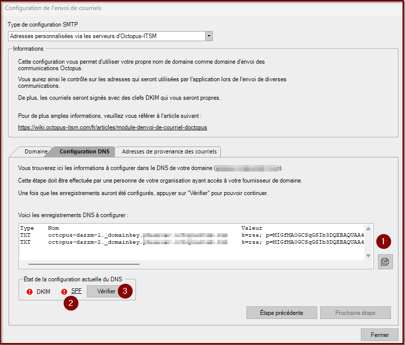Select the octopus-dazzm-1 TXT record row
This screenshot has height=345, width=405.
191,235
